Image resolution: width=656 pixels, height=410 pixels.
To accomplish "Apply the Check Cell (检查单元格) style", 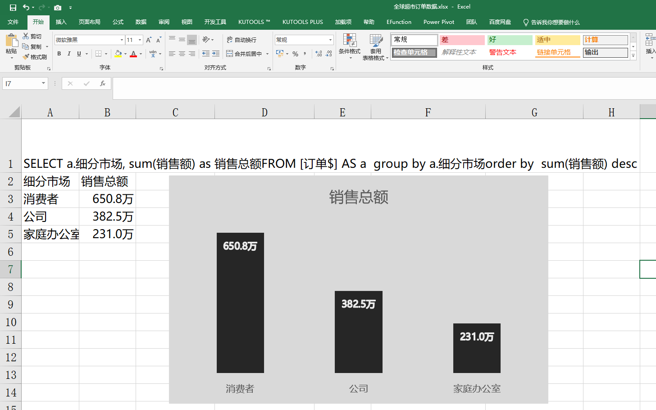I will click(414, 52).
